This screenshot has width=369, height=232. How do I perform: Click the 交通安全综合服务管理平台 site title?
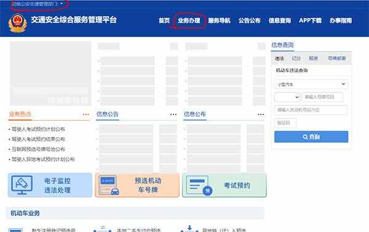point(74,20)
